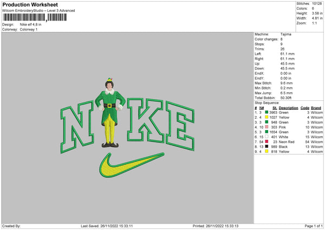Screen dimensions: 325x230
Task: Click the 'Production Worksheet' title
Action: click(x=30, y=4)
